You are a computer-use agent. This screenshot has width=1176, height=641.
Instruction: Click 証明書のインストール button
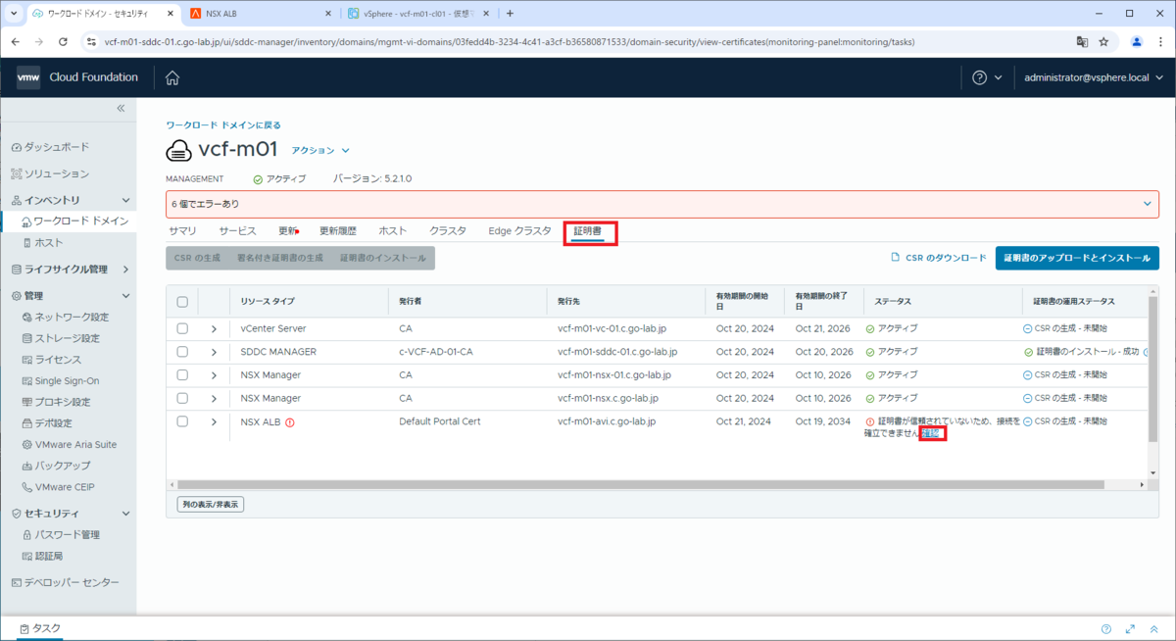383,258
